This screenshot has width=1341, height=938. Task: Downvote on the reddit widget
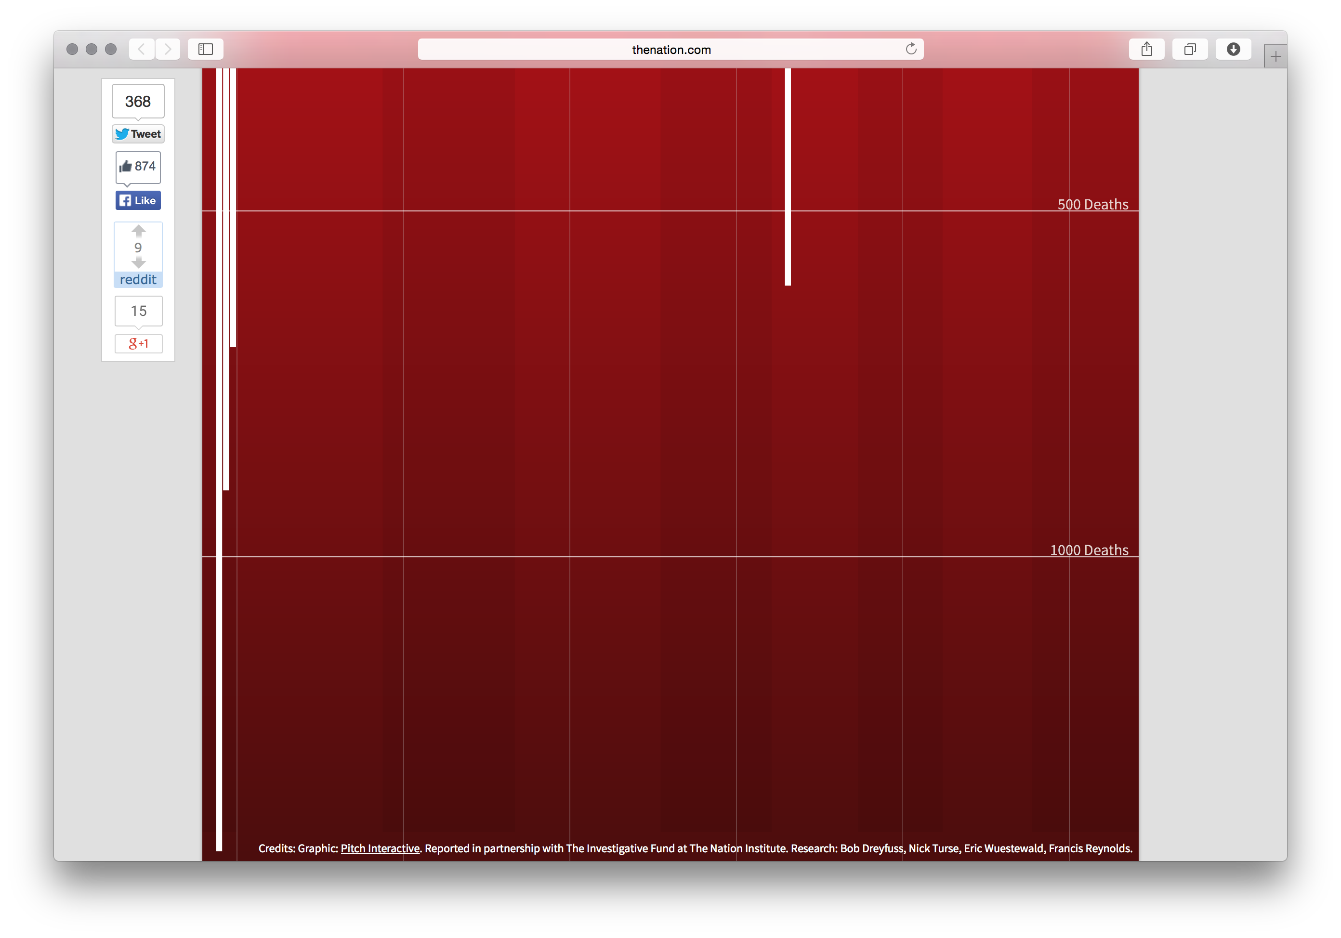[x=138, y=262]
